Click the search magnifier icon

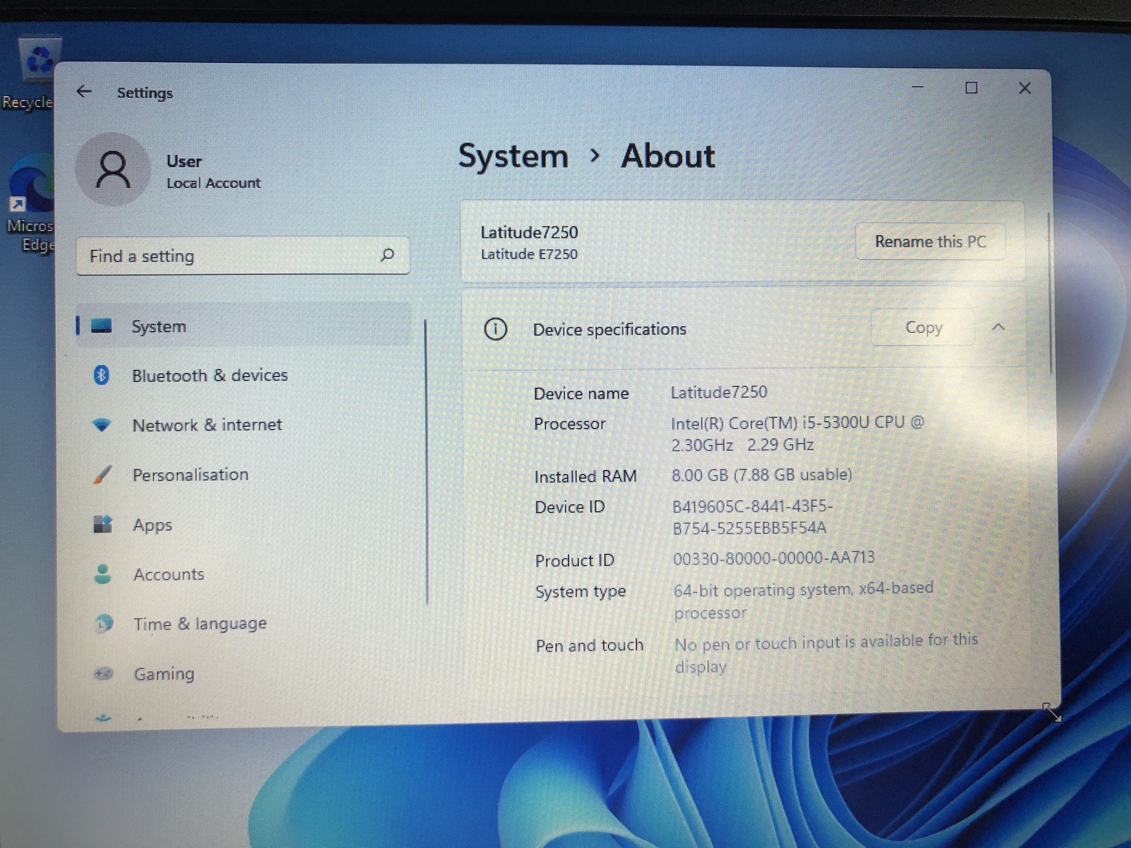click(x=387, y=254)
